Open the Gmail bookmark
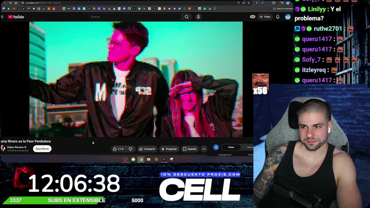370x208 pixels. click(x=14, y=9)
